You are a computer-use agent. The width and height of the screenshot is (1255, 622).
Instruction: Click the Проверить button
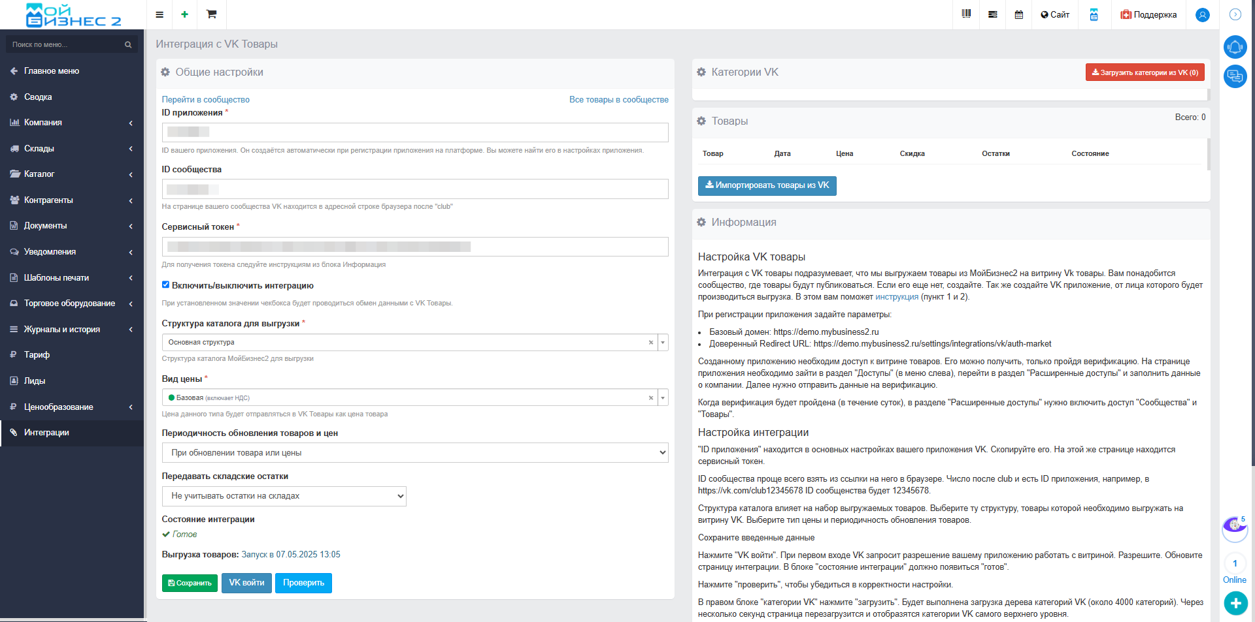[x=303, y=583]
